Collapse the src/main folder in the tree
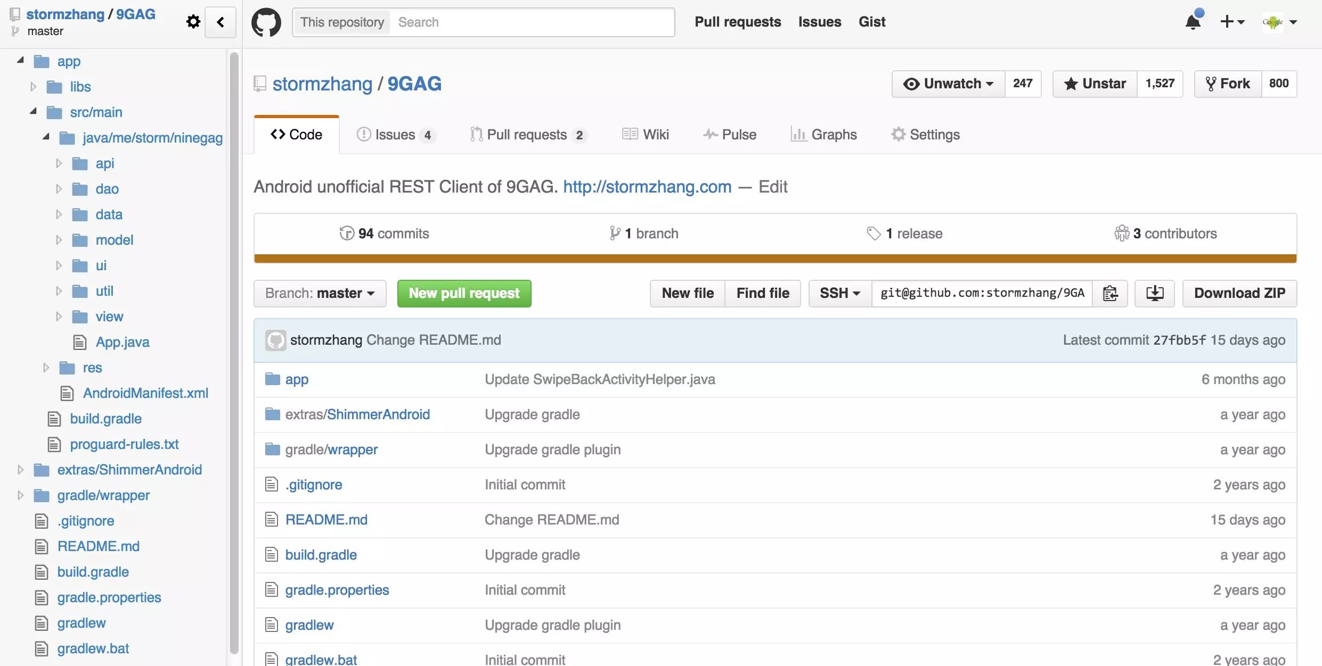The height and width of the screenshot is (666, 1322). tap(34, 112)
